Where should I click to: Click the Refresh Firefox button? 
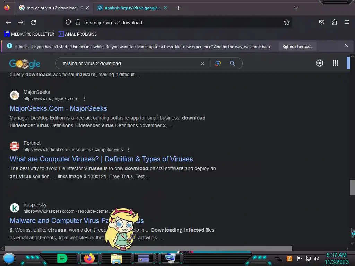pyautogui.click(x=297, y=46)
